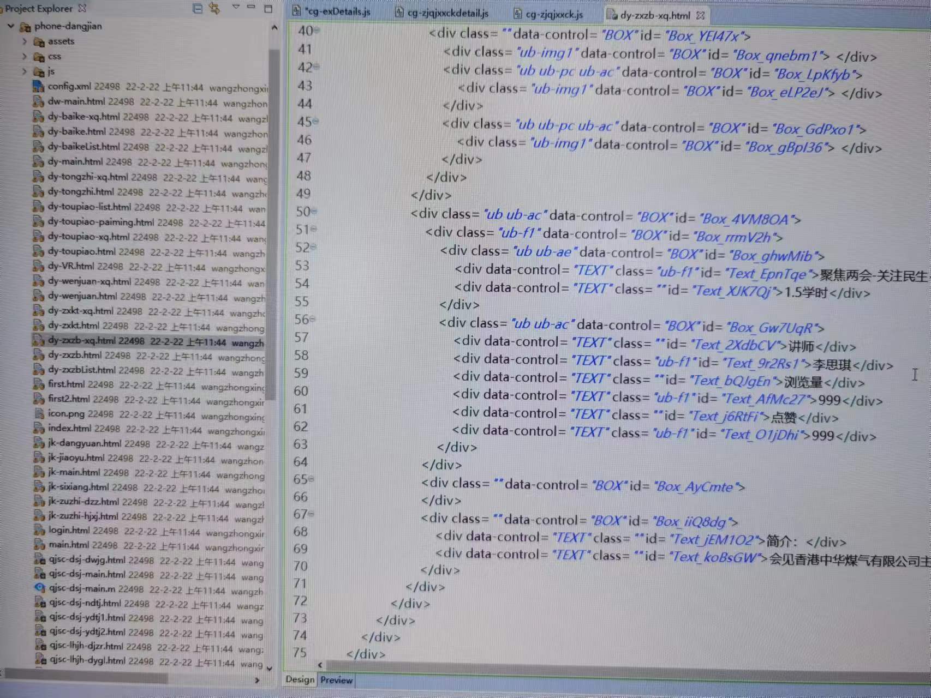The width and height of the screenshot is (931, 698).
Task: Click the dy-baike-xq.html file icon
Action: point(38,117)
